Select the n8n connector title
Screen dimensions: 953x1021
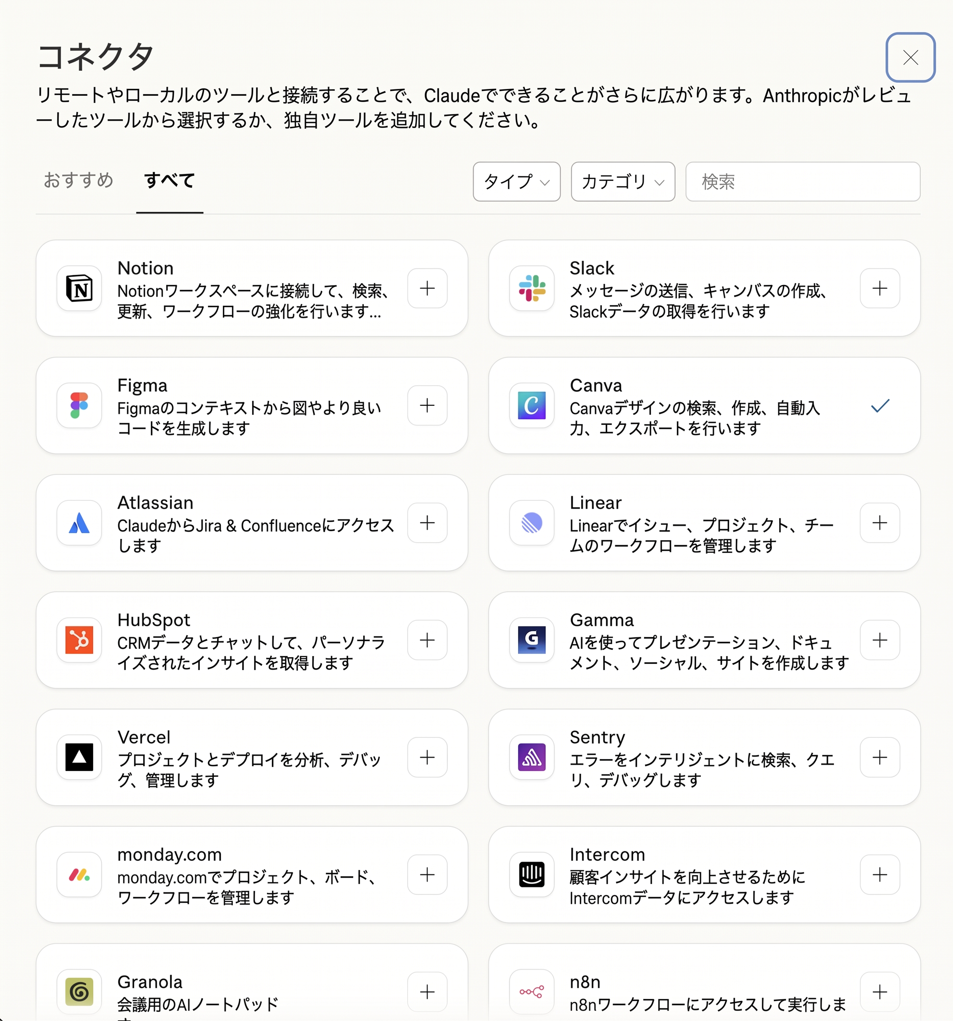[585, 982]
